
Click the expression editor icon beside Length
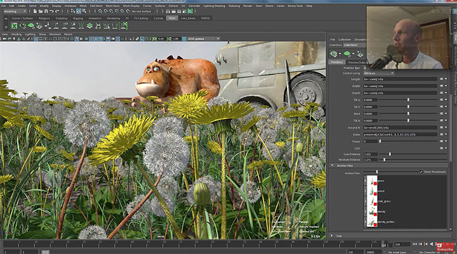pyautogui.click(x=441, y=79)
